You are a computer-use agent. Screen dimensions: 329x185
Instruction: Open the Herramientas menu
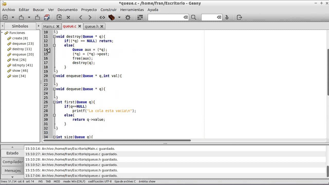pyautogui.click(x=132, y=10)
